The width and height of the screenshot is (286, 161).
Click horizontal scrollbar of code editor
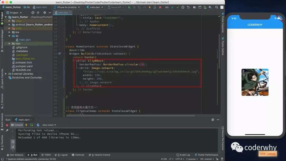click(131, 116)
